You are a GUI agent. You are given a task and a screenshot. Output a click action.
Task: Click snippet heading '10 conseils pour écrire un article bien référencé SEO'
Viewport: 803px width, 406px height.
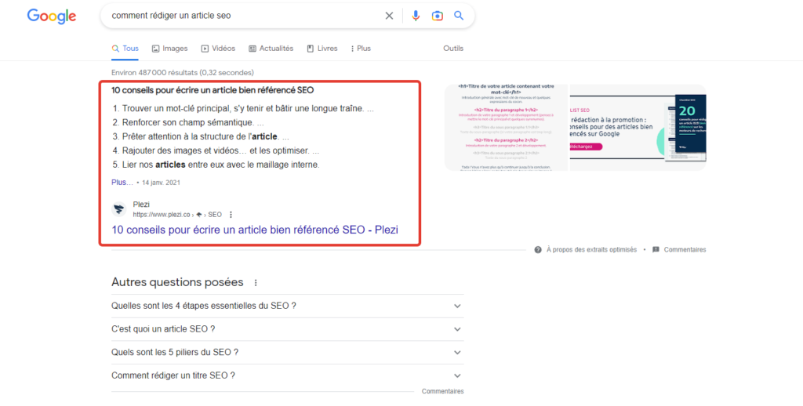click(x=213, y=91)
